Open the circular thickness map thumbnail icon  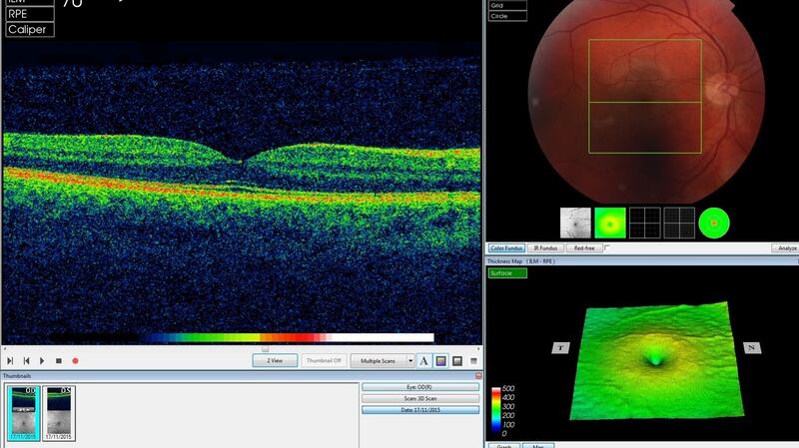coord(713,222)
